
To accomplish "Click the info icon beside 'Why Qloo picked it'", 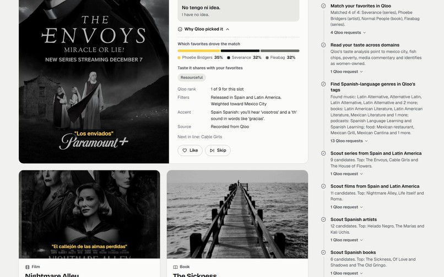I will point(180,29).
